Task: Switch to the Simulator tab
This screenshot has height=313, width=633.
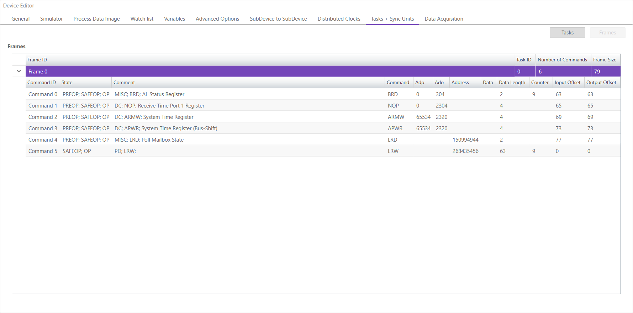Action: (x=51, y=19)
